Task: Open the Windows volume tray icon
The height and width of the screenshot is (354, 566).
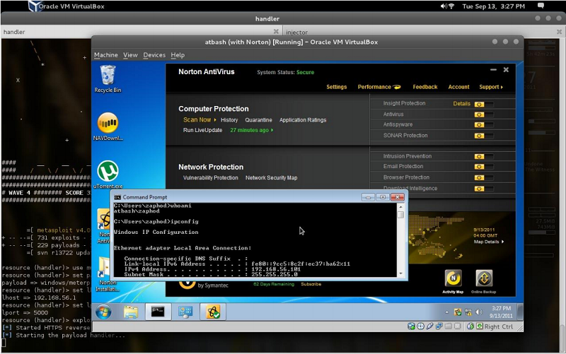Action: (x=479, y=312)
